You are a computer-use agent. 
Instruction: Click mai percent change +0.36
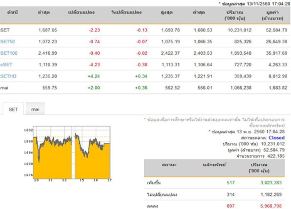point(141,88)
